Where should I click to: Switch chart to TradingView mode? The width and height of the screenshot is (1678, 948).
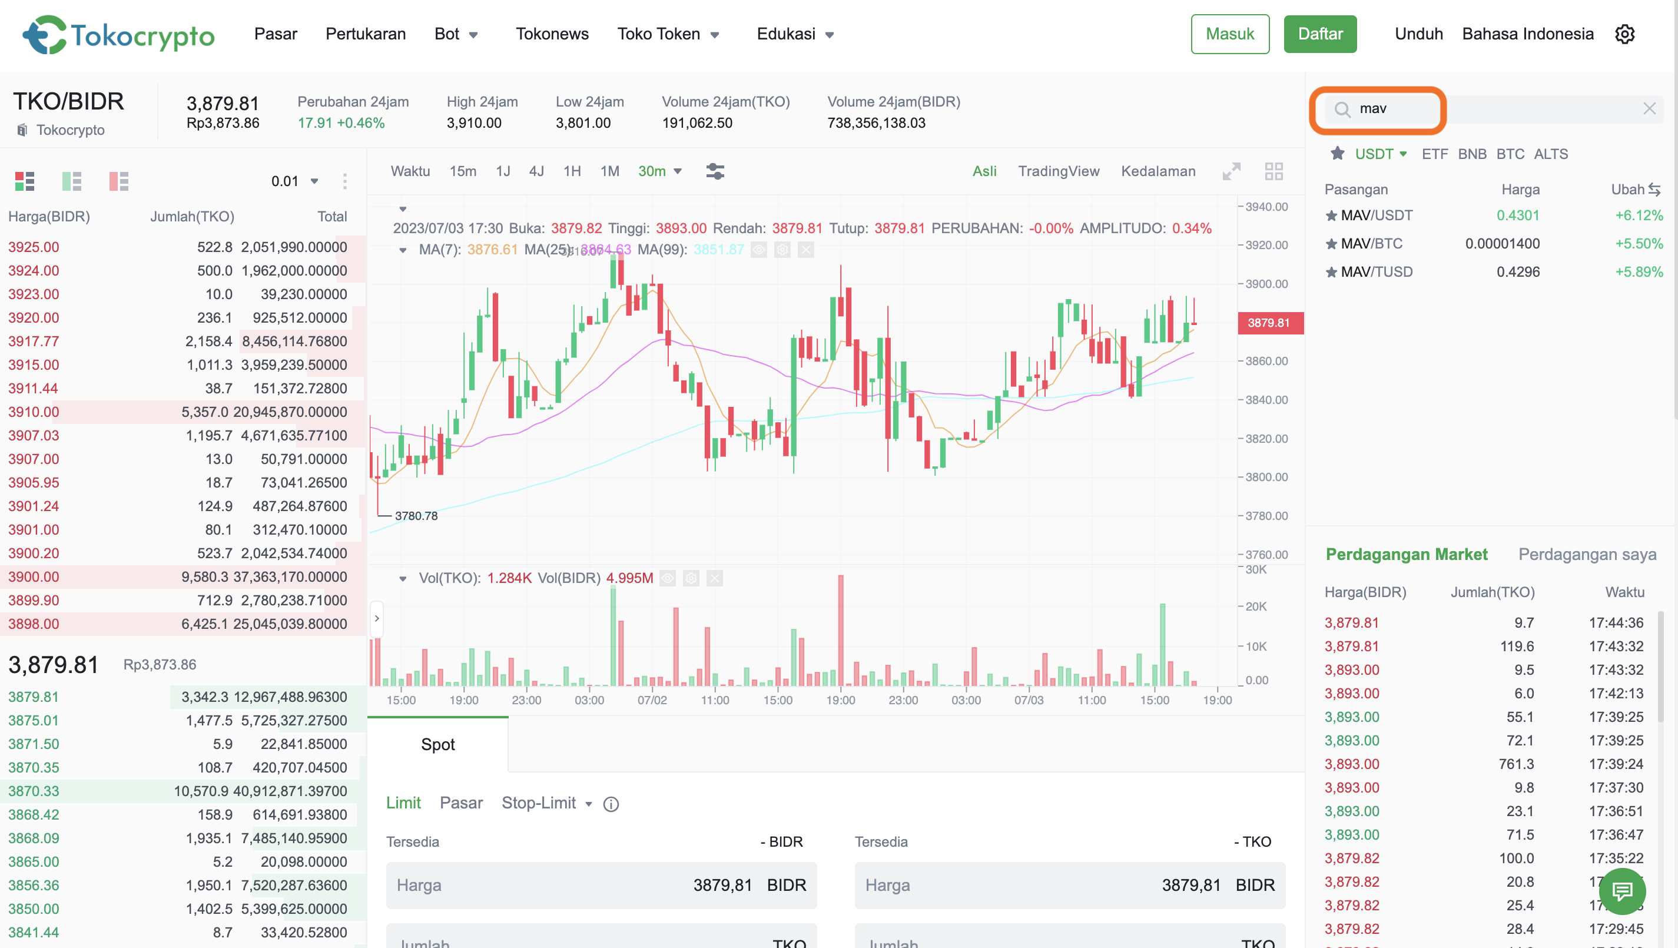(1059, 171)
